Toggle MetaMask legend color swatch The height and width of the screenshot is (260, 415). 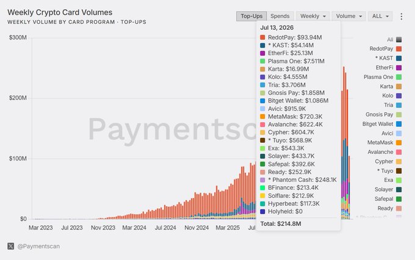point(399,143)
